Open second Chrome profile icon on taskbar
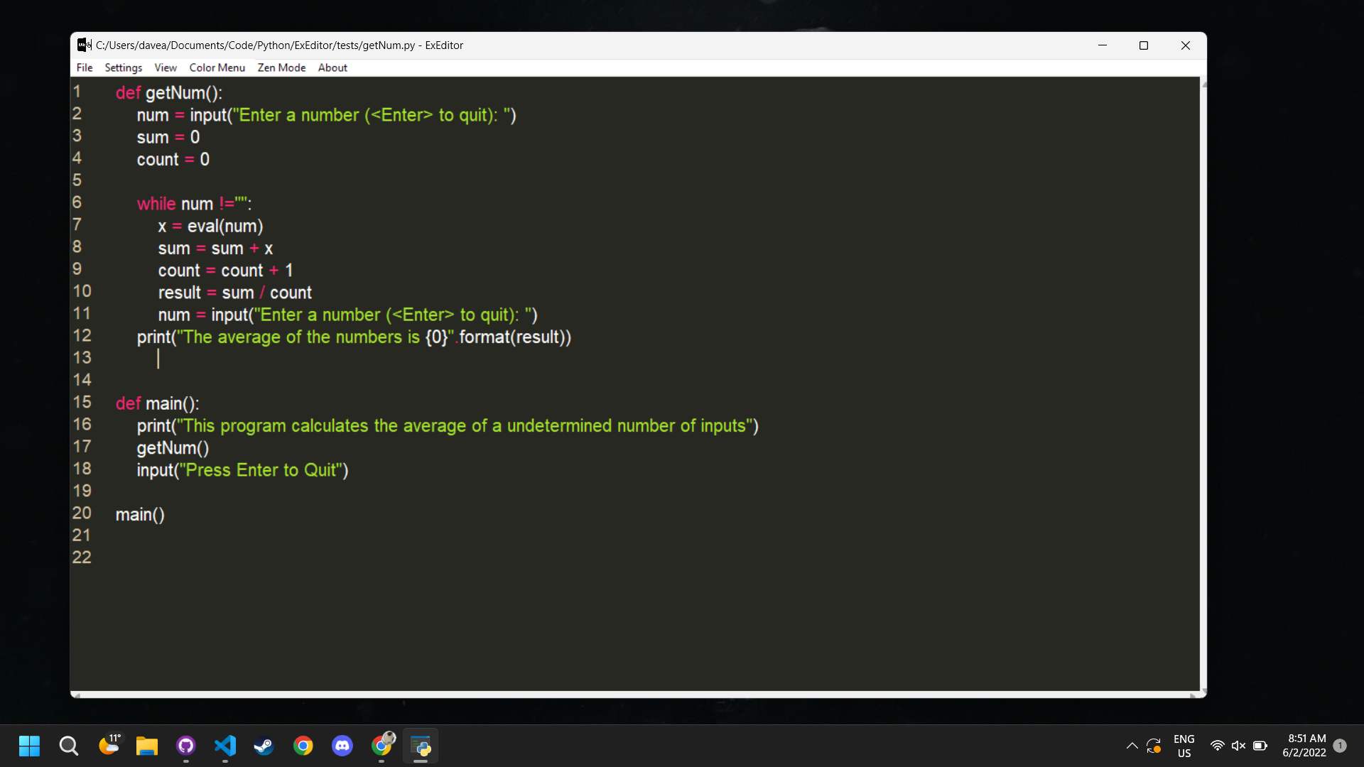 tap(382, 745)
